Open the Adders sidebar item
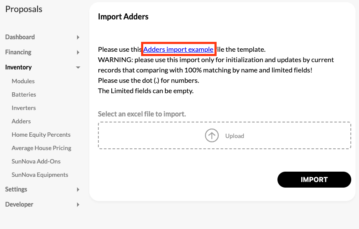 21,121
